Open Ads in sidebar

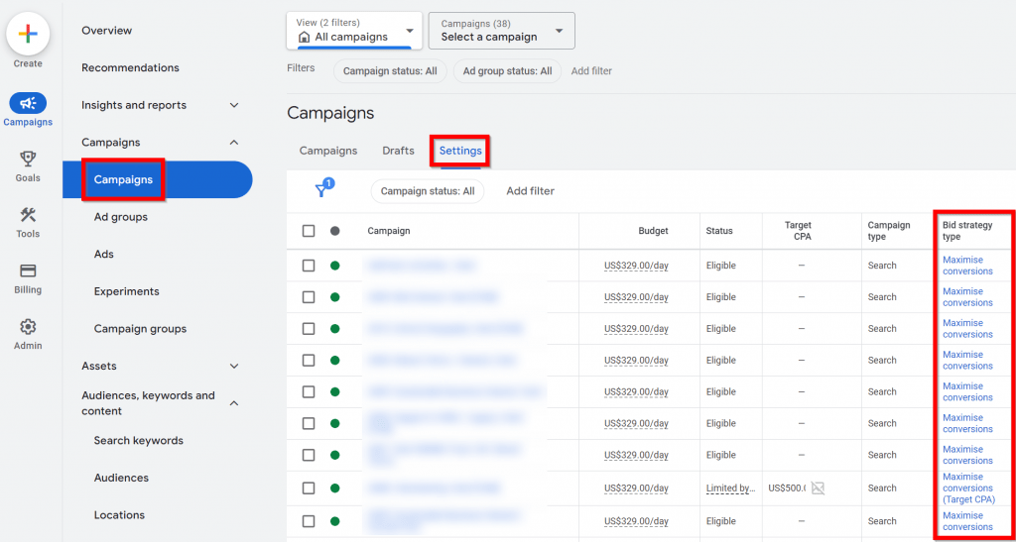(x=103, y=255)
